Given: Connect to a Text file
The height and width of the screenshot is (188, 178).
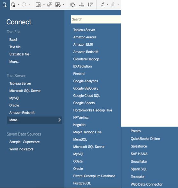Looking at the screenshot, I should (15, 47).
